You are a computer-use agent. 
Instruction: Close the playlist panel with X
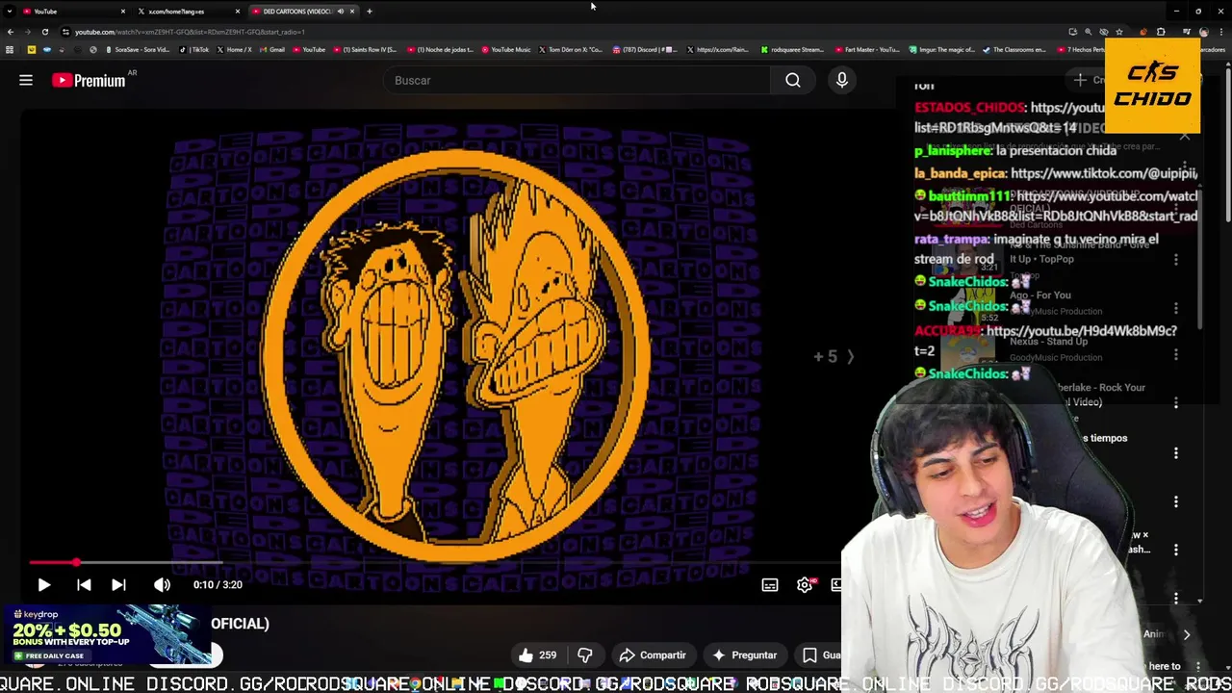tap(1185, 137)
